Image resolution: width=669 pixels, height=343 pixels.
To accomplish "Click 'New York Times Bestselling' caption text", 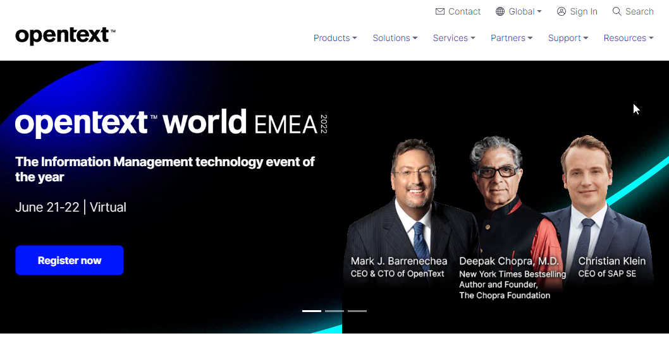I will 512,274.
